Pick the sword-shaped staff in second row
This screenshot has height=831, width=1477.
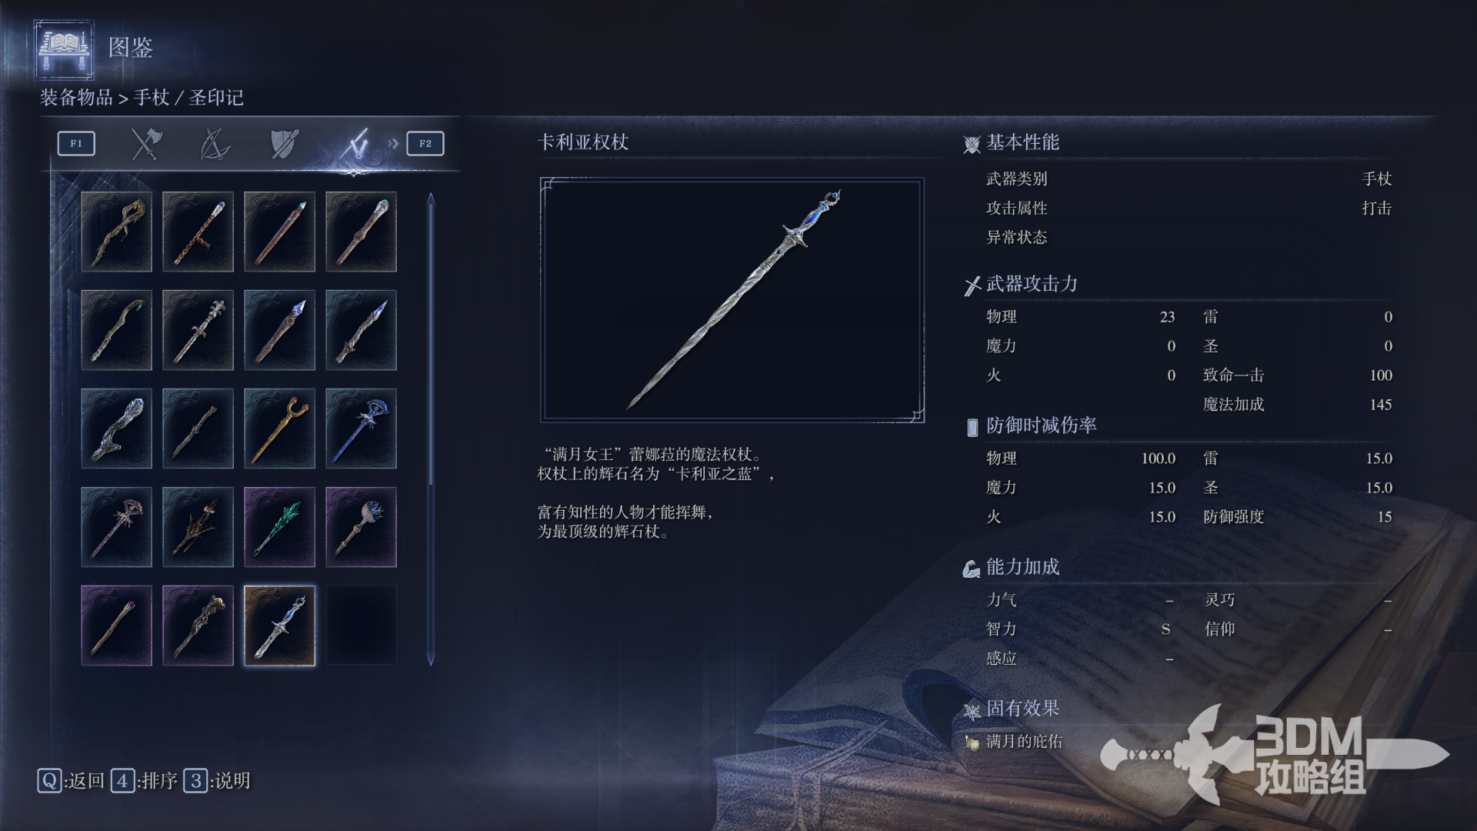pos(198,330)
